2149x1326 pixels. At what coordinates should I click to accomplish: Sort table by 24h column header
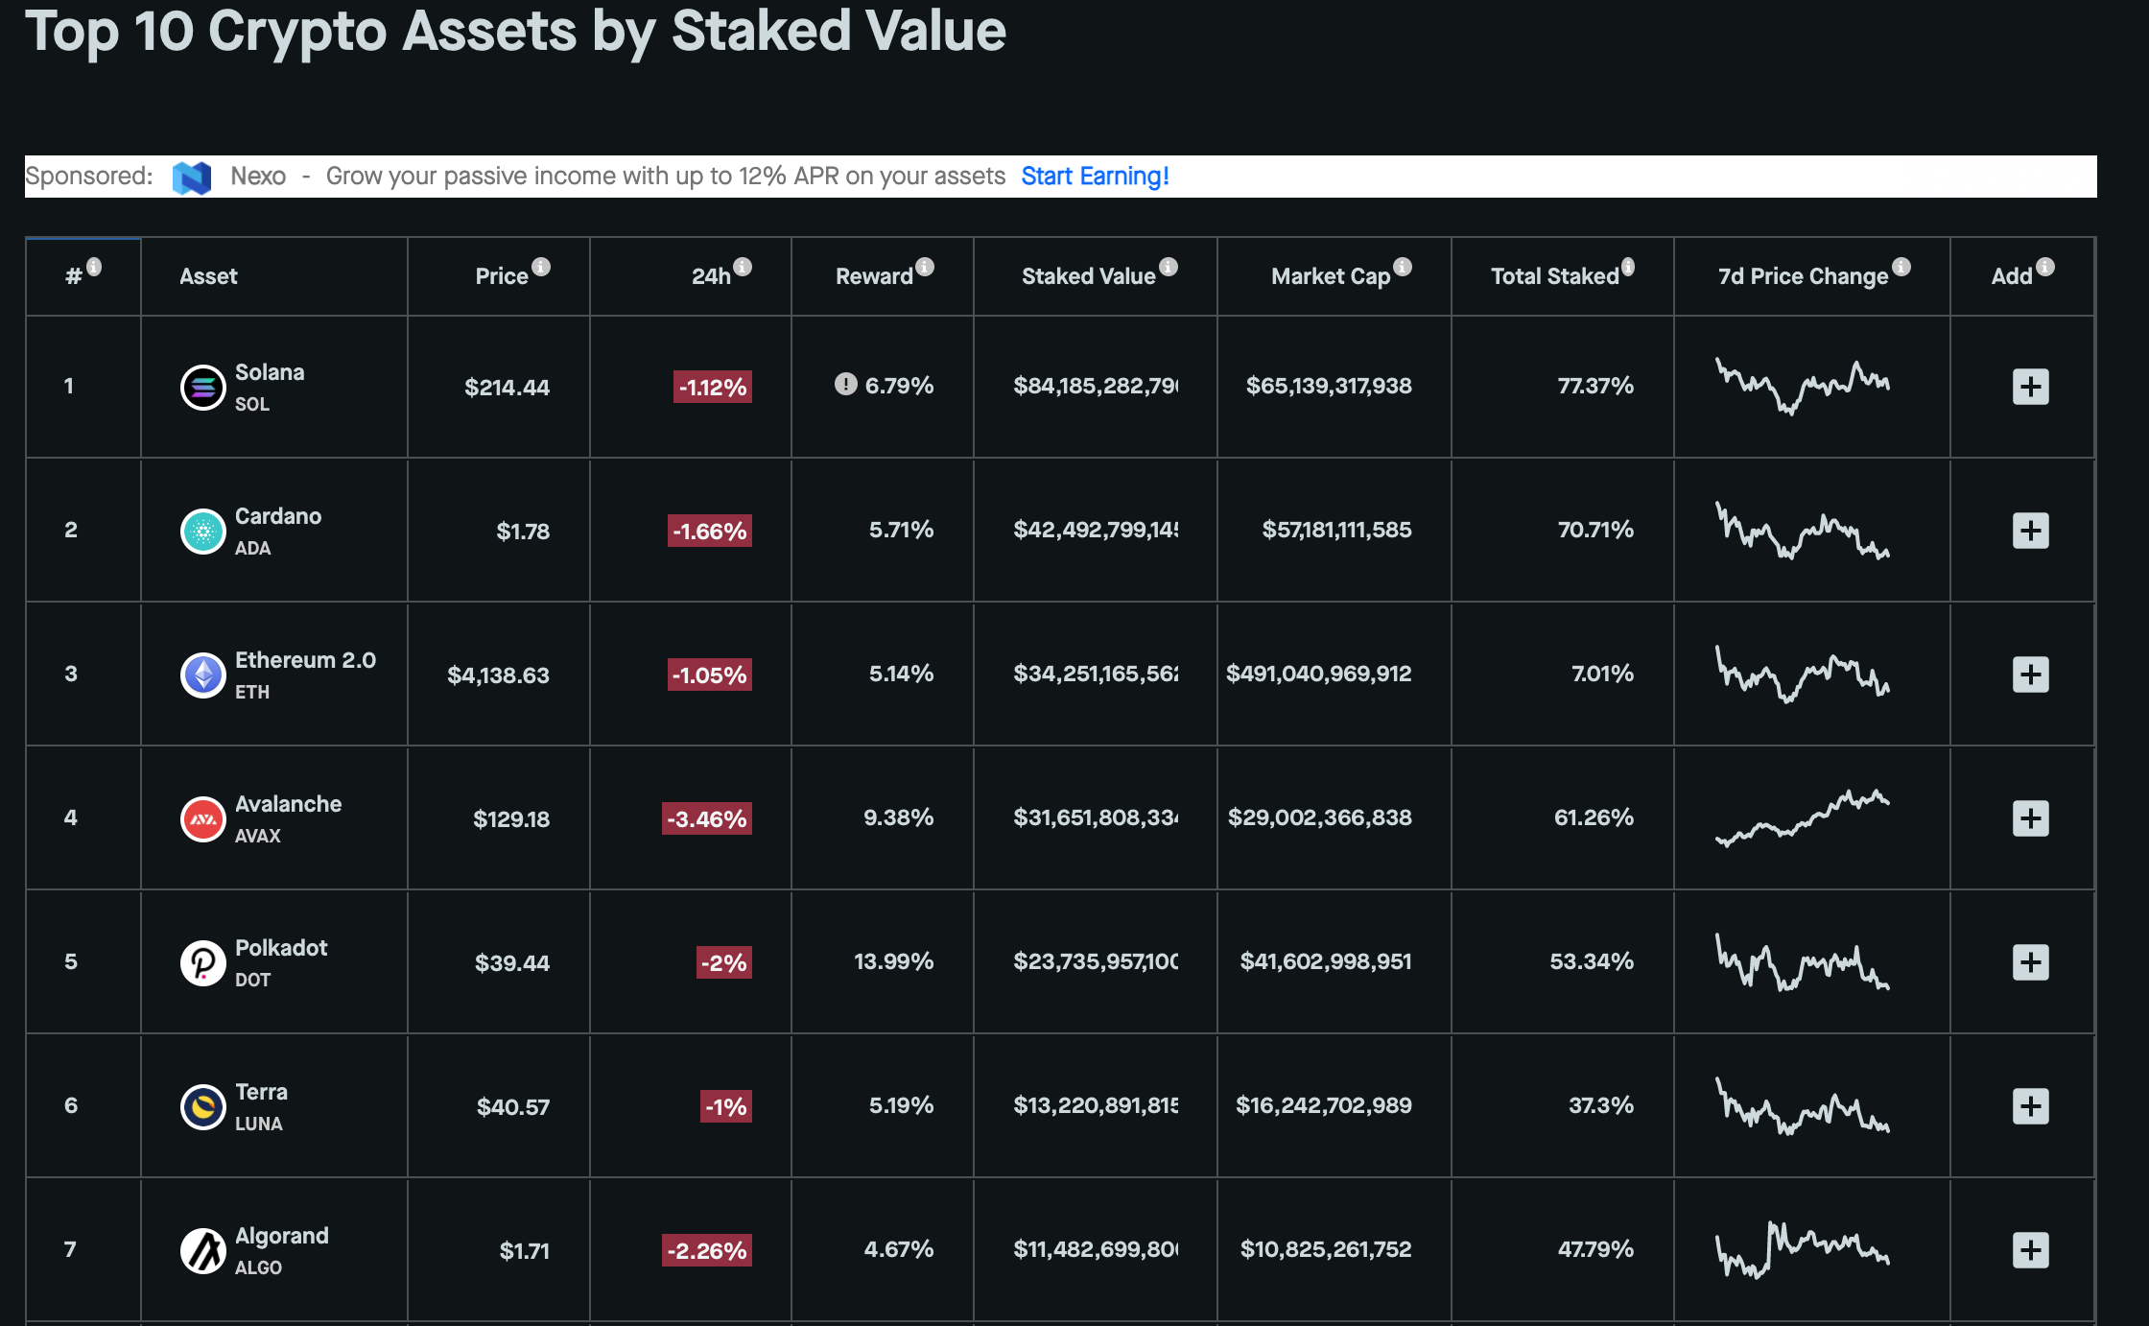coord(711,276)
